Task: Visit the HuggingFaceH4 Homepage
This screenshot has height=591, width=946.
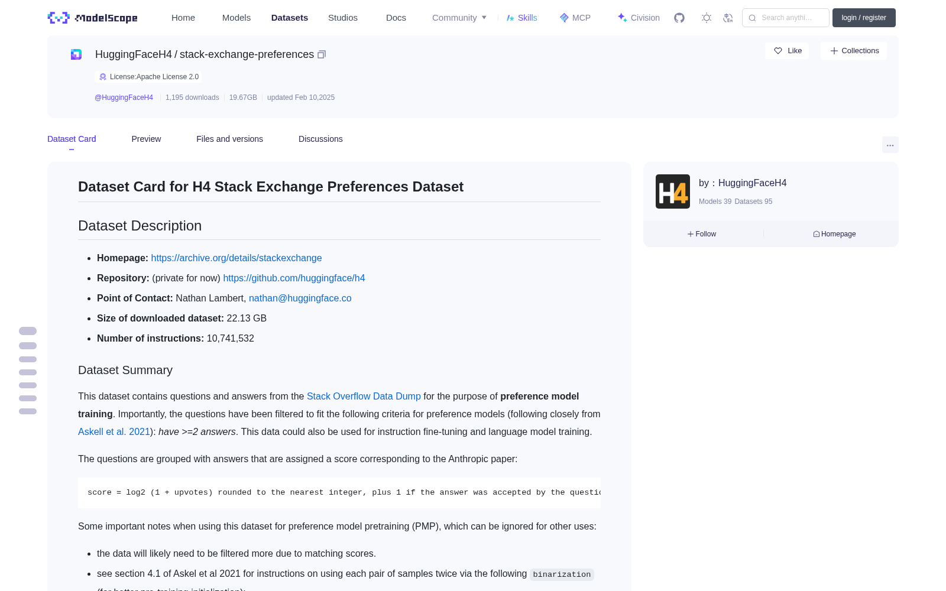Action: click(x=834, y=234)
